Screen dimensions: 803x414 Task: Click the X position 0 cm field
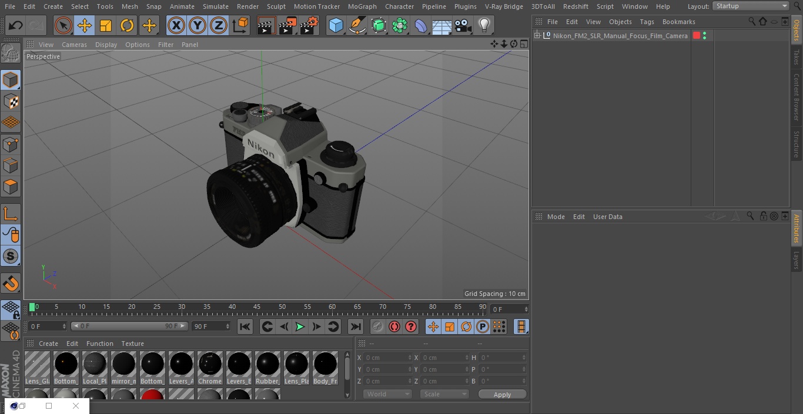click(x=388, y=358)
